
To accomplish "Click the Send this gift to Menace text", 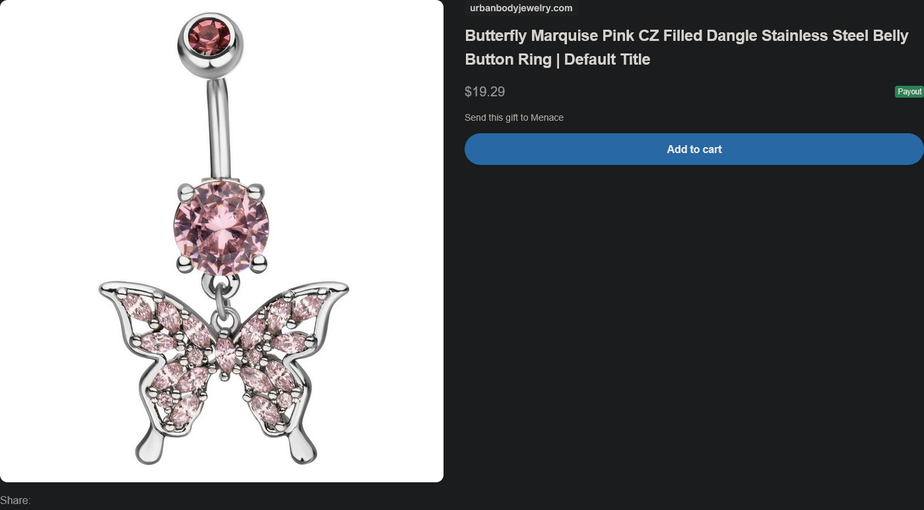I will [514, 117].
